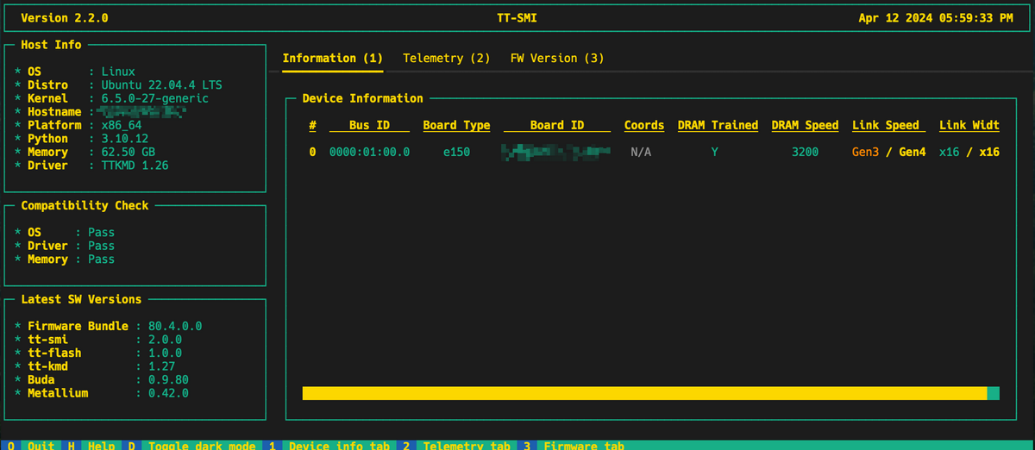Click the Gen3 / Gen4 link speed cell

888,152
